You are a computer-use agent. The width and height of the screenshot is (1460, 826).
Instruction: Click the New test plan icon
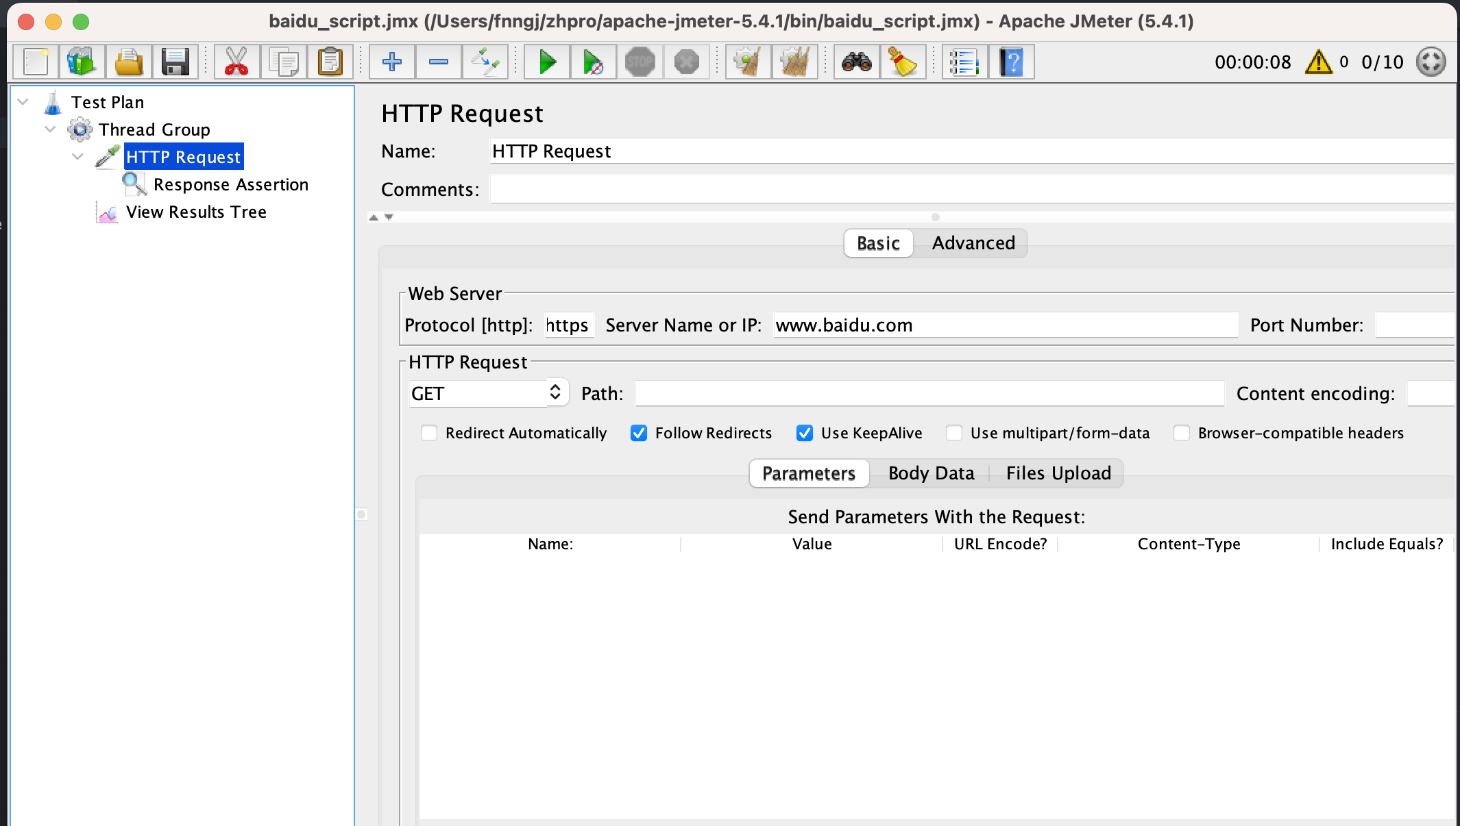point(36,62)
